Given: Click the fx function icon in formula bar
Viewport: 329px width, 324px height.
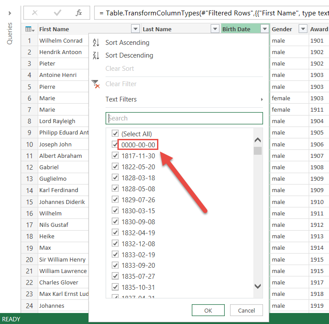Looking at the screenshot, I should pyautogui.click(x=79, y=13).
